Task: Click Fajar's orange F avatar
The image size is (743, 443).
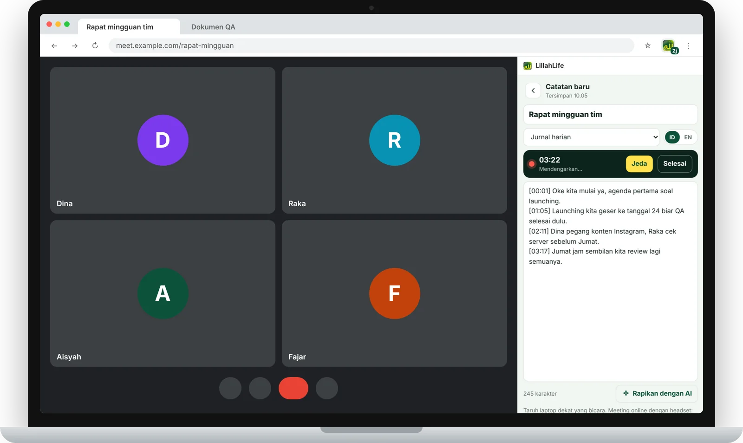Action: pyautogui.click(x=395, y=293)
